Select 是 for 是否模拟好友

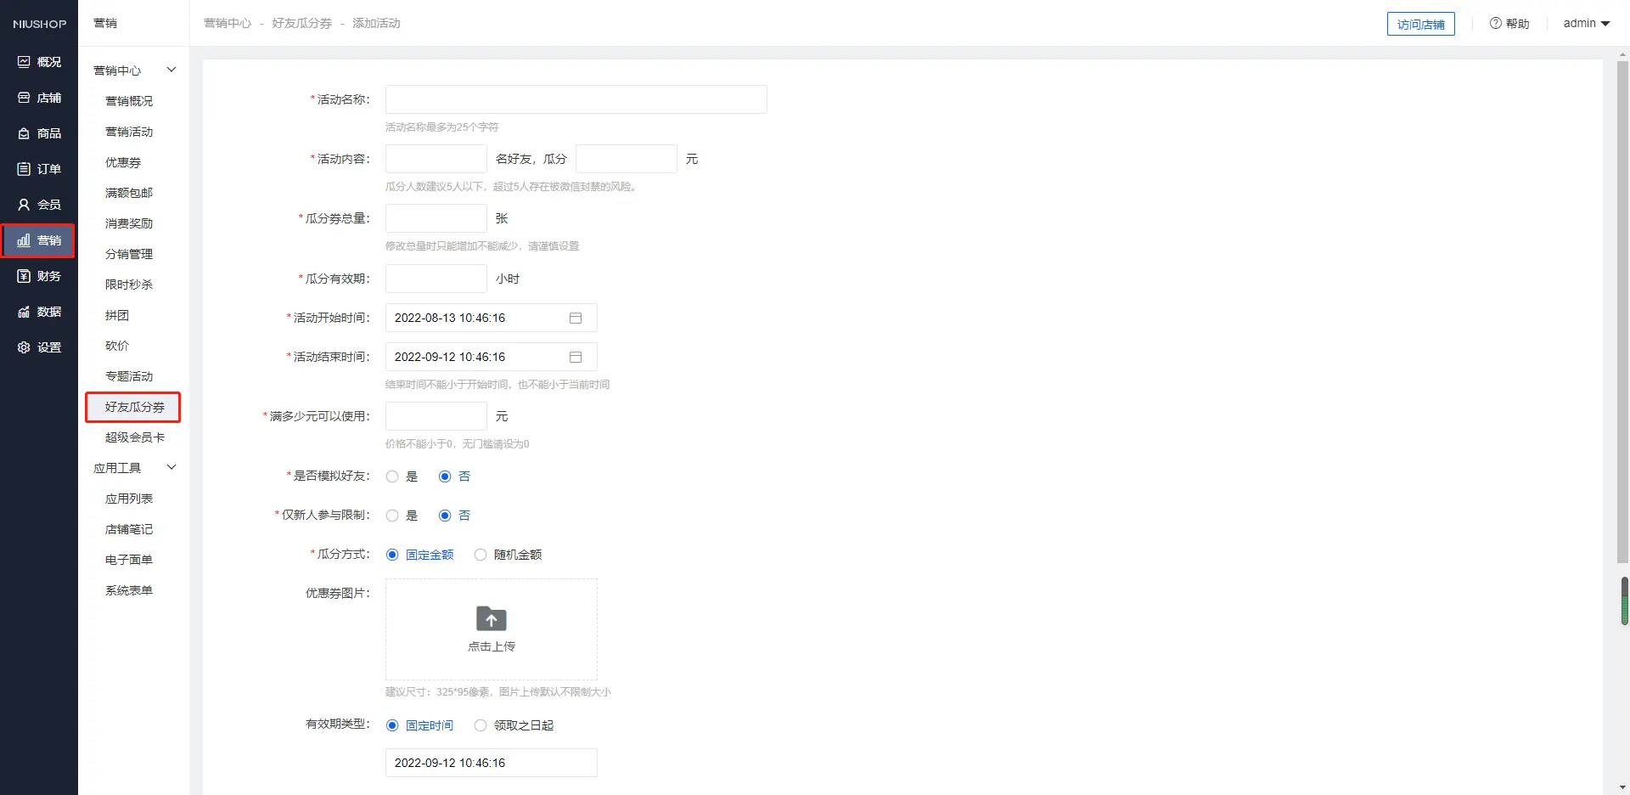tap(392, 476)
